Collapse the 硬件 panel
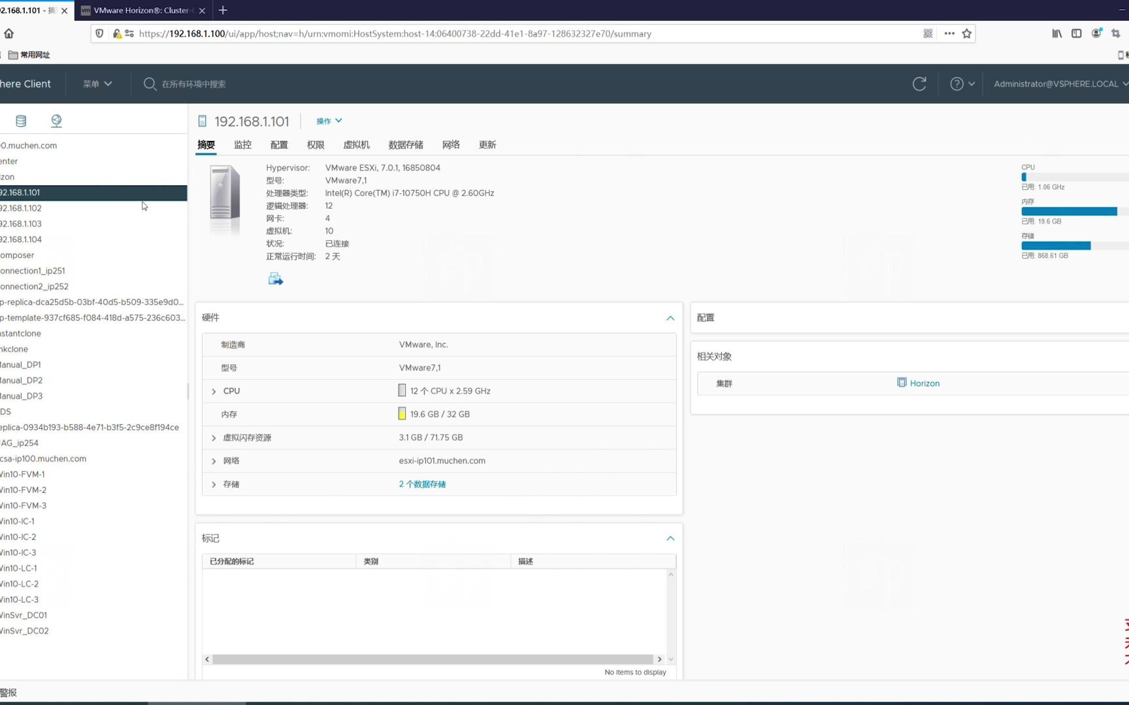Viewport: 1129px width, 705px height. (670, 318)
